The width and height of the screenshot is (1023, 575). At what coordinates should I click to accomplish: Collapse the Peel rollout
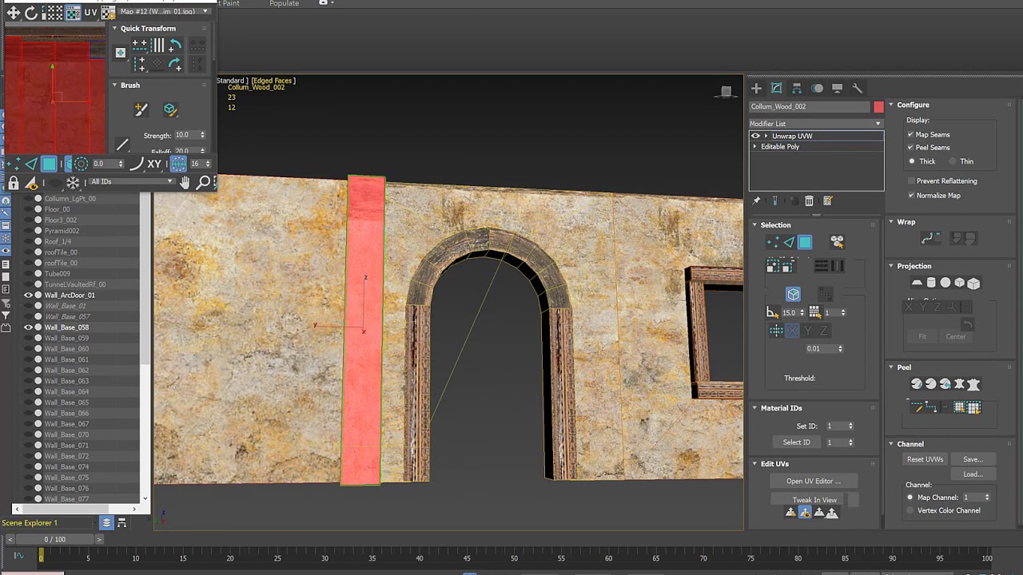[x=891, y=367]
